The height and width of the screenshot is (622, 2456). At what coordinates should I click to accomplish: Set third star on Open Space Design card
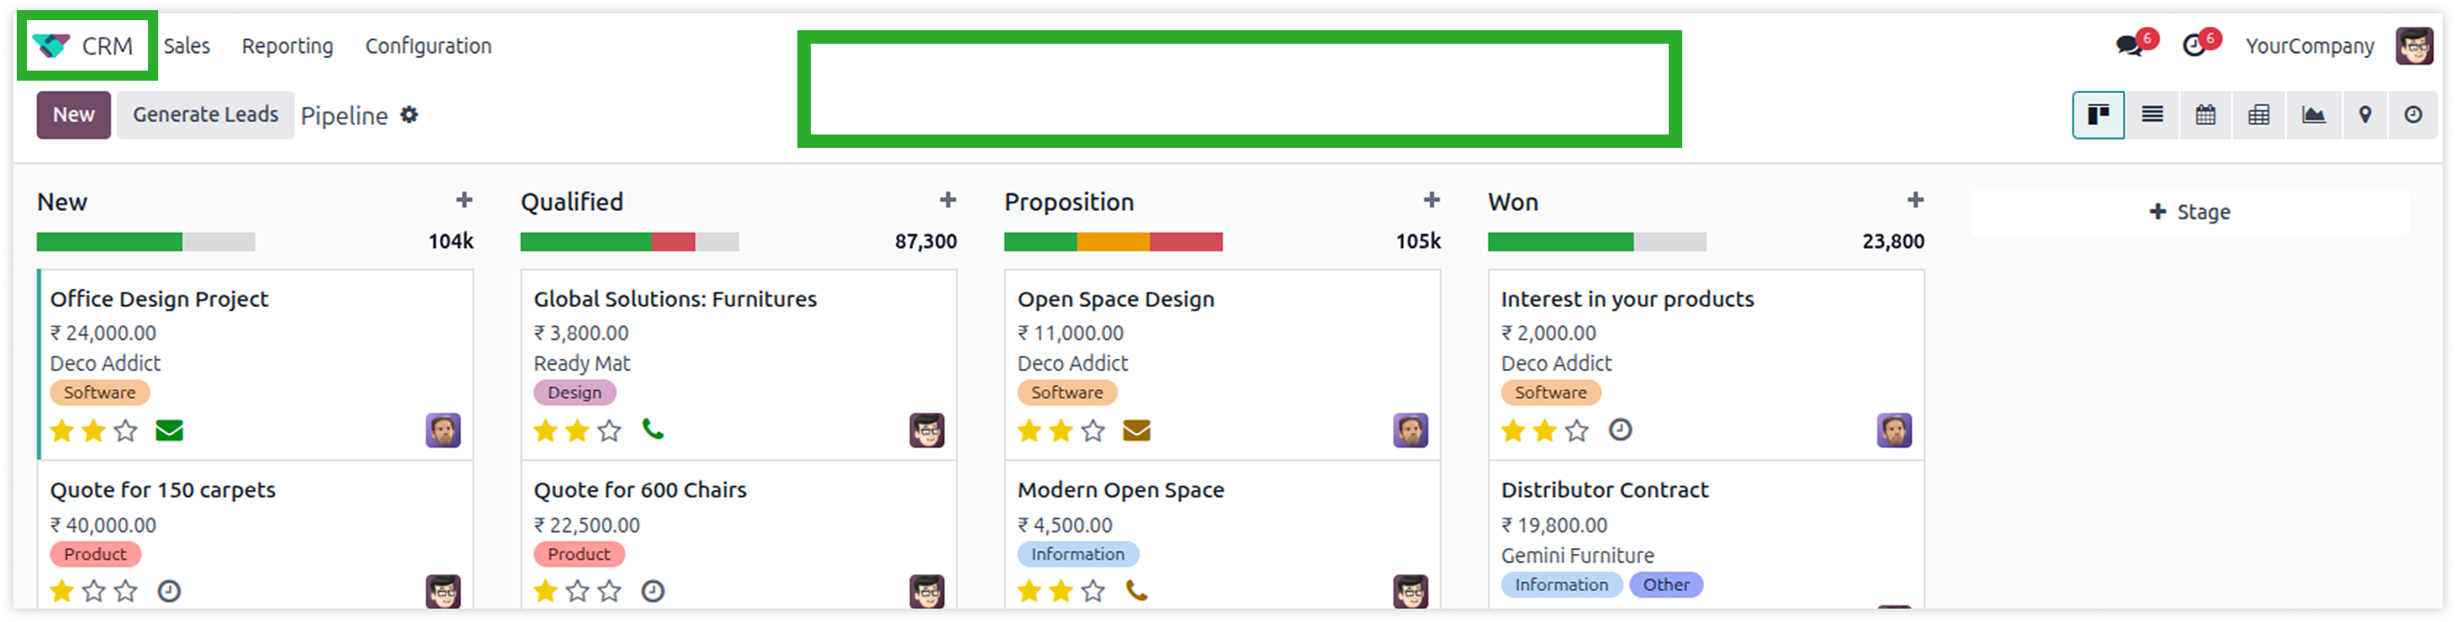point(1093,431)
